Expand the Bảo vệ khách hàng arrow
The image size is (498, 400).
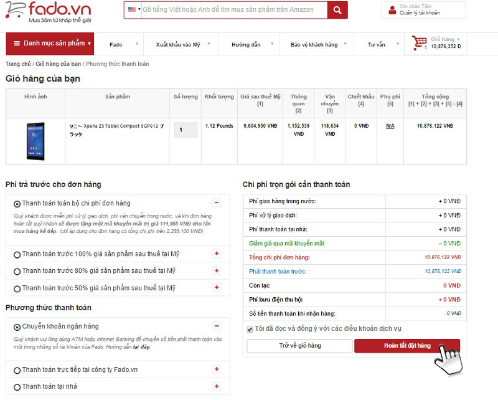tap(345, 44)
